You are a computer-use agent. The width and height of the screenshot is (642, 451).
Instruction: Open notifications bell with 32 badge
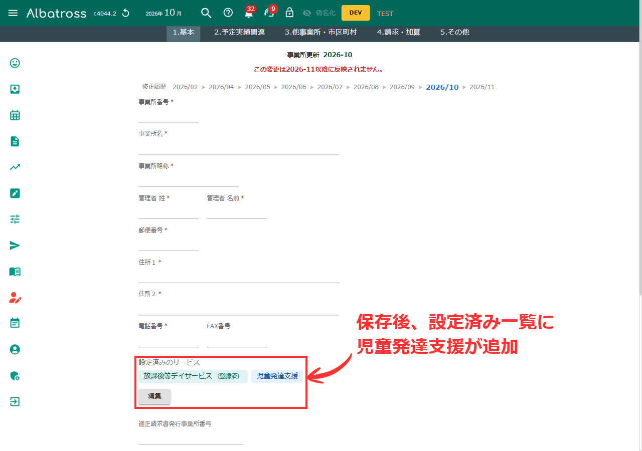(249, 13)
